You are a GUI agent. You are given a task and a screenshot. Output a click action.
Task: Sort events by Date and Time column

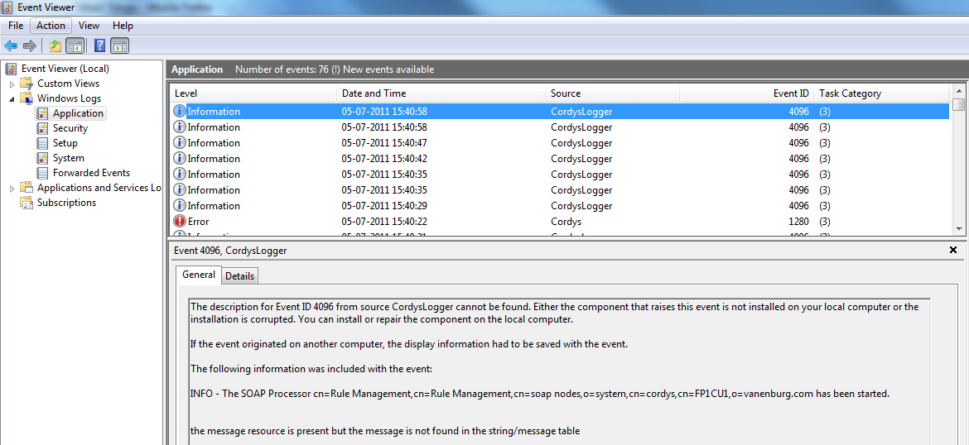coord(374,93)
